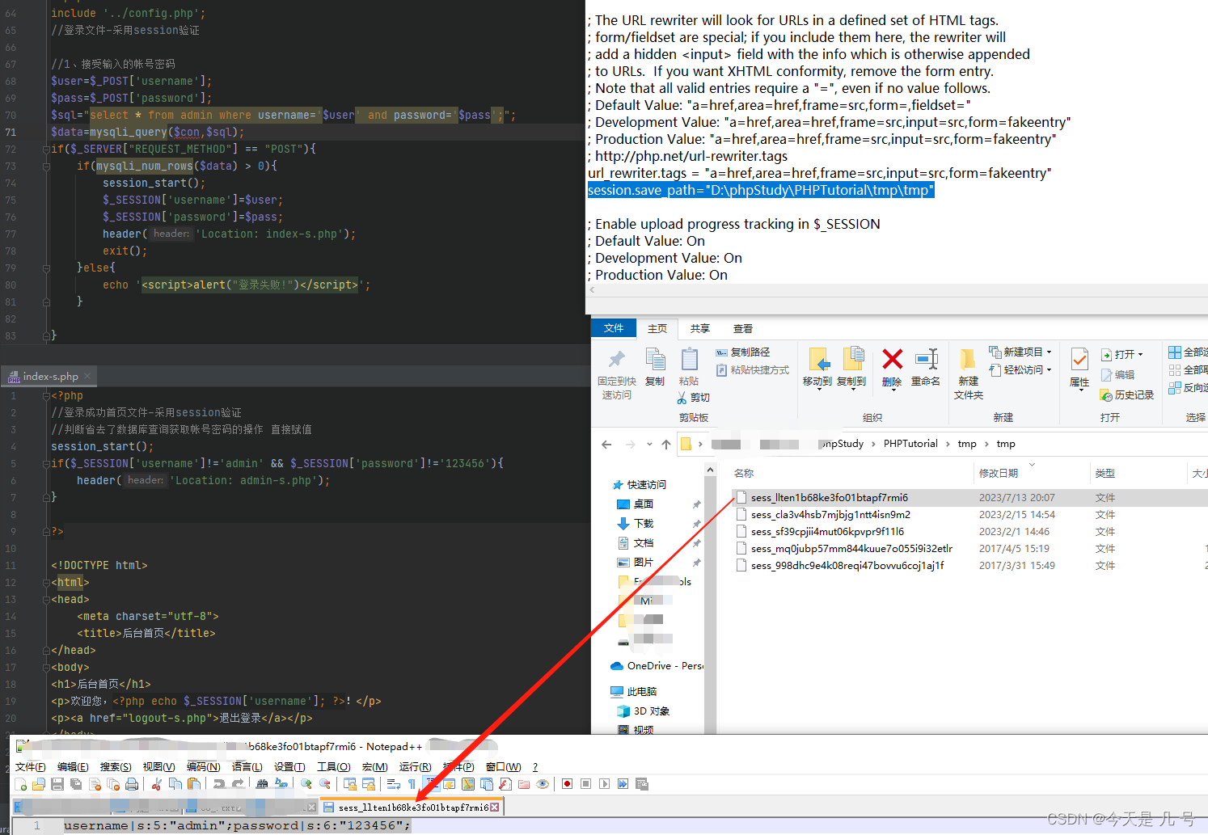Open the Encoding menu in Notepad++
Image resolution: width=1208 pixels, height=835 pixels.
tap(203, 766)
